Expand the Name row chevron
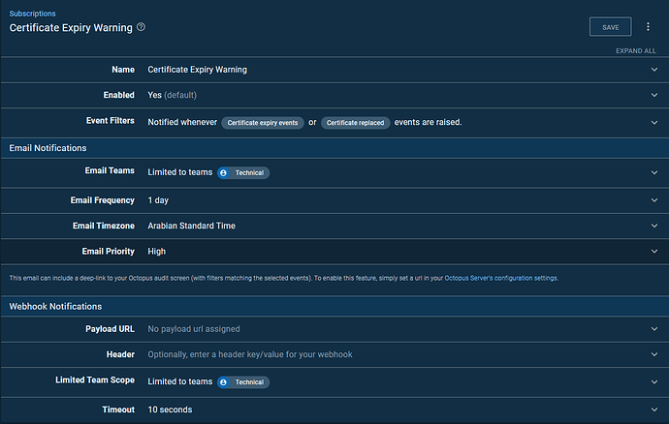Viewport: 669px width, 424px height. click(654, 70)
